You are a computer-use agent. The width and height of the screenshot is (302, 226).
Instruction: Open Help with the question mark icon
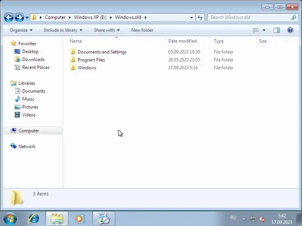[x=290, y=30]
